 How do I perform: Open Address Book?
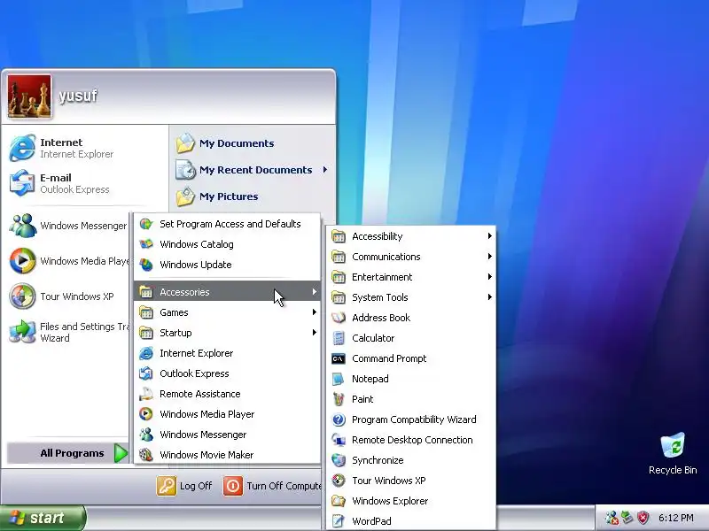point(411,318)
